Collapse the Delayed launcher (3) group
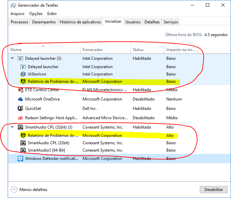The width and height of the screenshot is (231, 198). coord(12,58)
